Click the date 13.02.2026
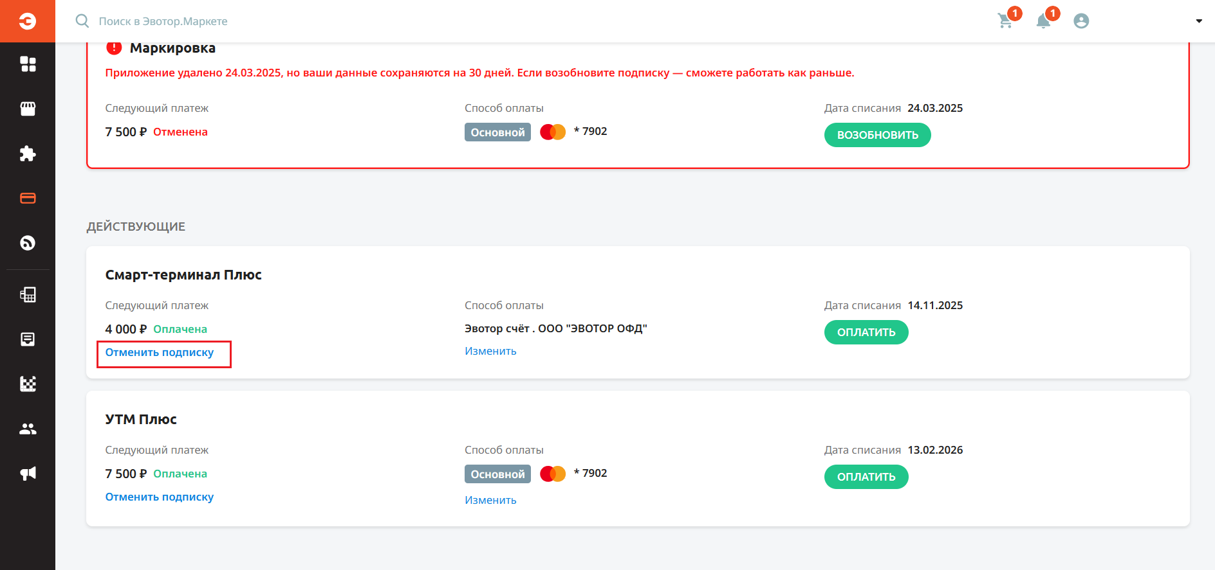 click(x=935, y=450)
